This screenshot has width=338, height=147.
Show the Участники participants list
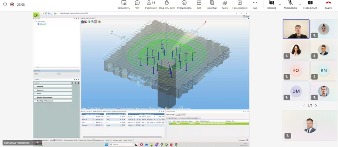(x=151, y=5)
